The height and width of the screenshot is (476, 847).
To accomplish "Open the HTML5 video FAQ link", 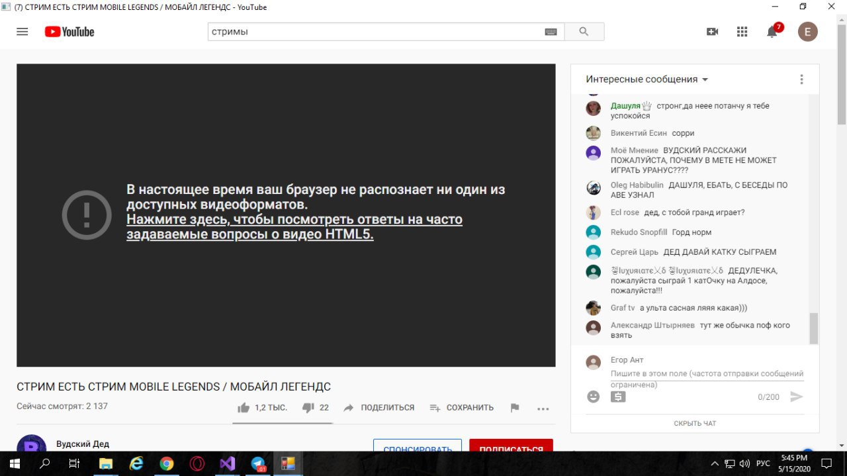I will click(x=294, y=227).
